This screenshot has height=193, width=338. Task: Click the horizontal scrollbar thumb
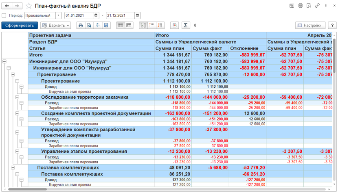(x=27, y=189)
